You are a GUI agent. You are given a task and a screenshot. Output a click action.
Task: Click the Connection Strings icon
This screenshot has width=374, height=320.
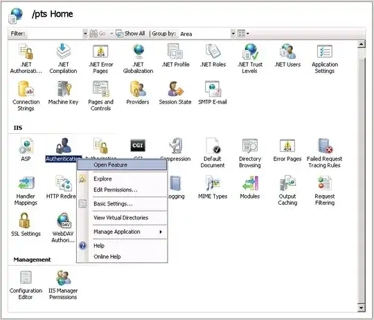(26, 96)
